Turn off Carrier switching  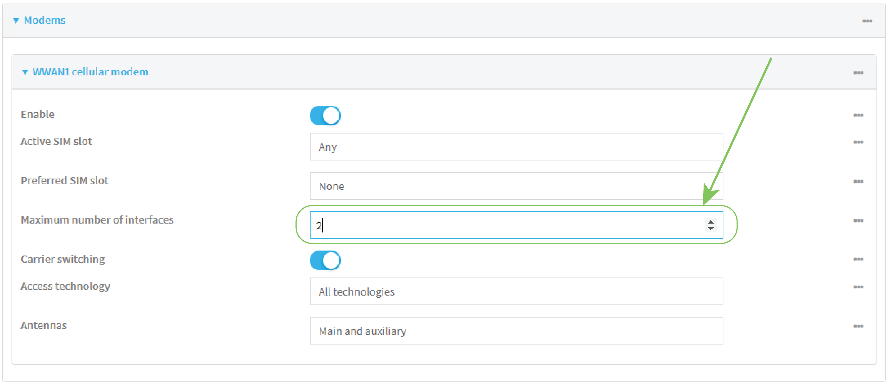click(325, 260)
